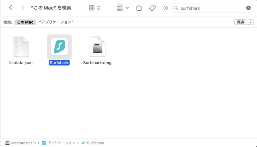The height and width of the screenshot is (147, 257).
Task: Select the このMac search scope
Action: [x=25, y=22]
